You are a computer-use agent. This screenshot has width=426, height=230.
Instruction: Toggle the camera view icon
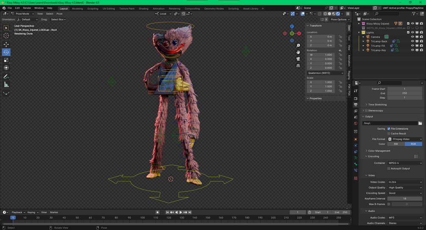(298, 59)
